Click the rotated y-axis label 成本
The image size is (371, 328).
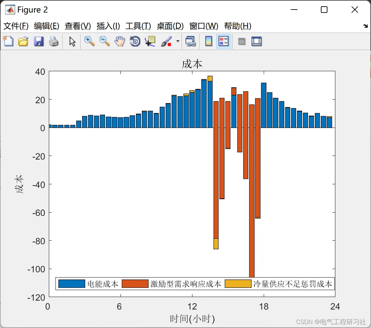19,184
